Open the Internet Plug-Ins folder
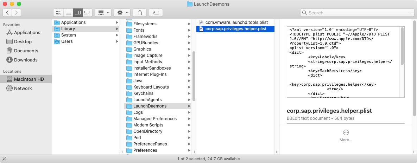Screen dimensions: 417x163 pos(158,74)
